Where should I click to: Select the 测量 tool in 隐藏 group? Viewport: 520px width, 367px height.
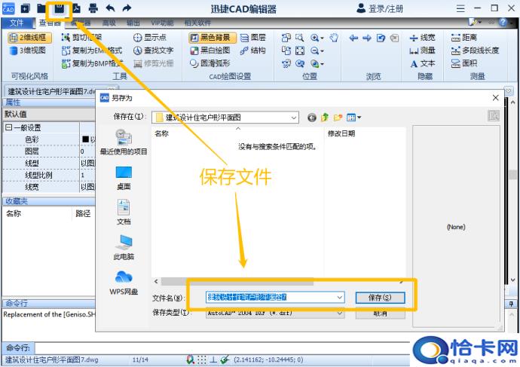(x=422, y=50)
